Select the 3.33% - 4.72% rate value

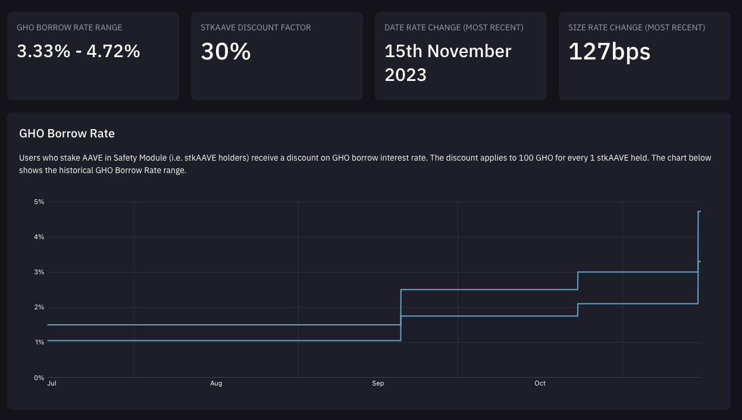pyautogui.click(x=79, y=51)
